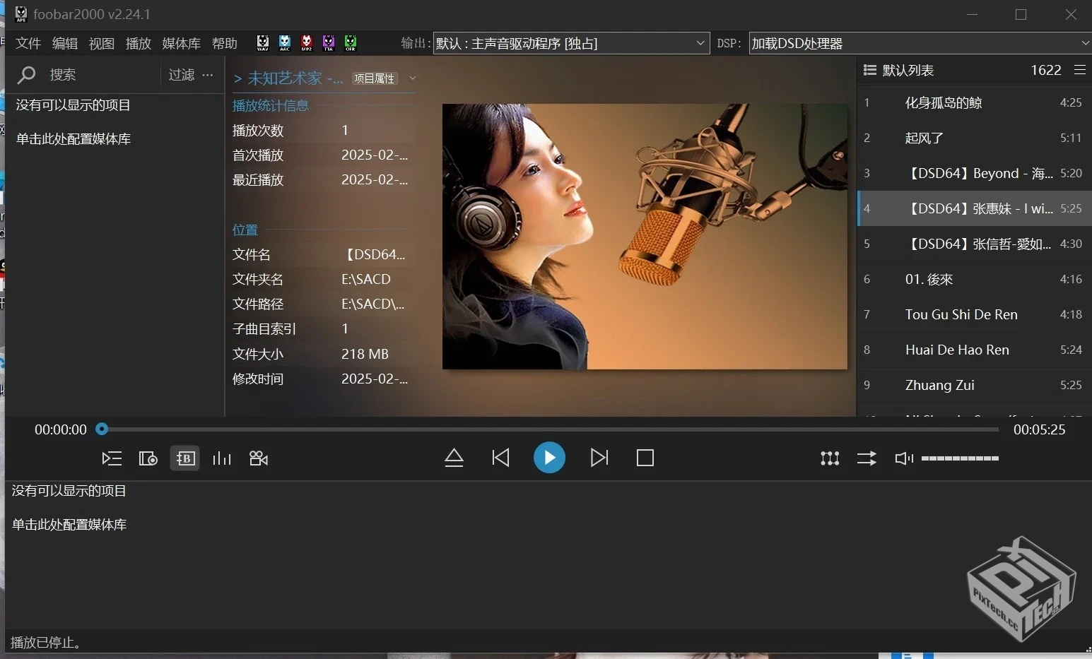Image resolution: width=1092 pixels, height=659 pixels.
Task: Click the spectrum visualization icon
Action: [x=221, y=458]
